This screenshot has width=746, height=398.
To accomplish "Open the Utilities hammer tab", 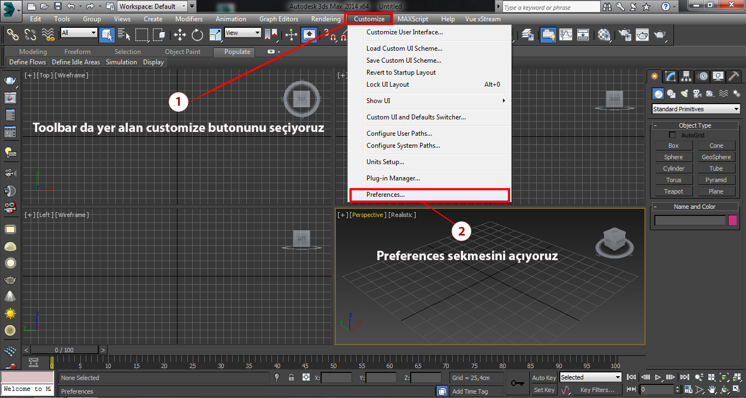I will 734,76.
